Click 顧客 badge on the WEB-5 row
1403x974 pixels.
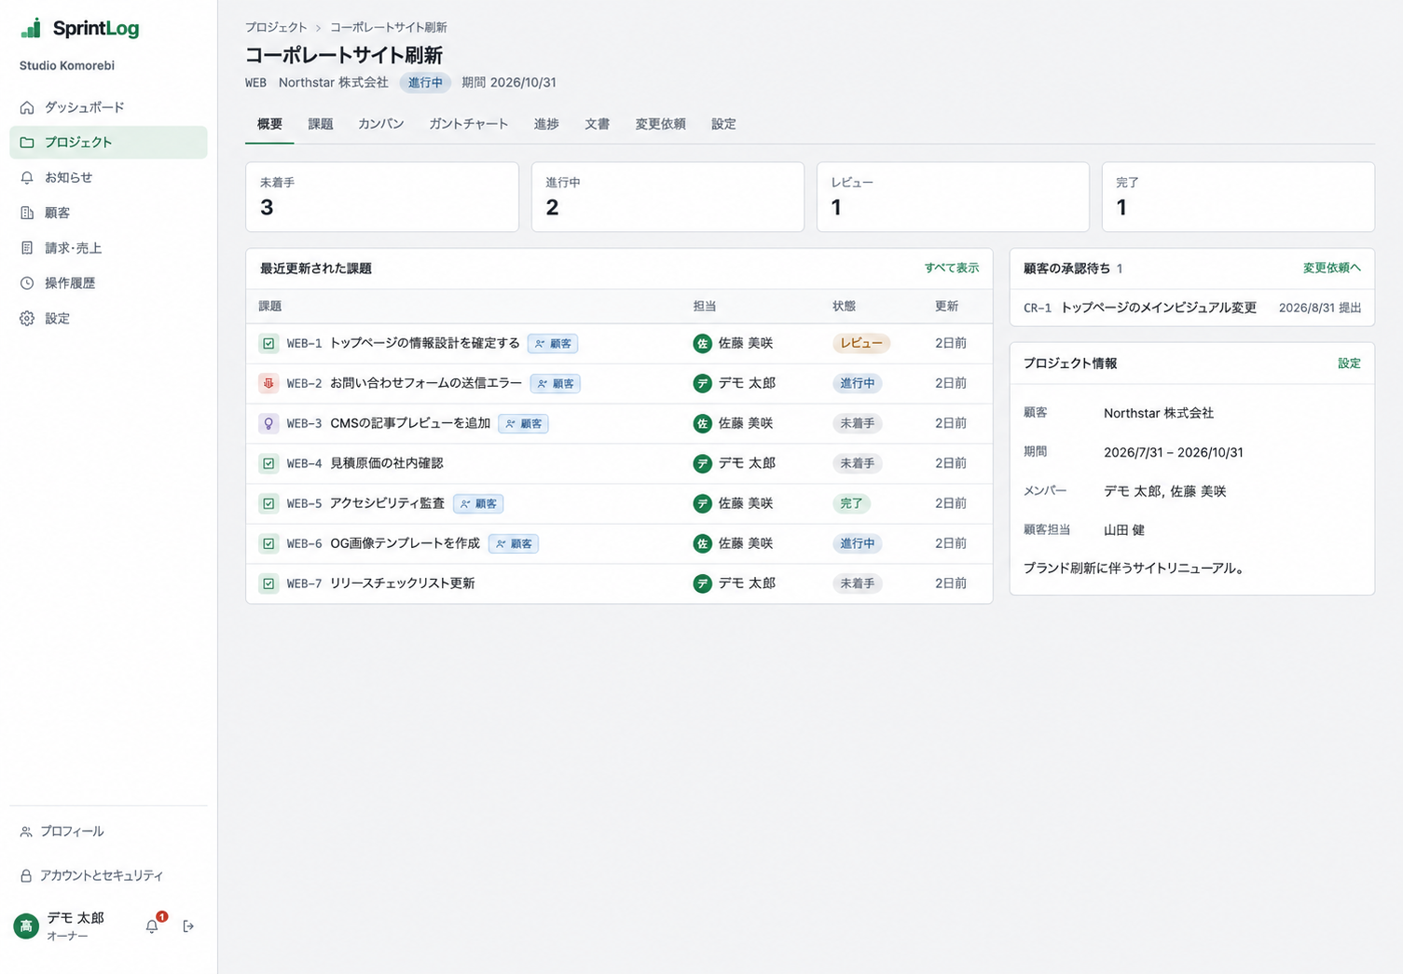click(478, 503)
